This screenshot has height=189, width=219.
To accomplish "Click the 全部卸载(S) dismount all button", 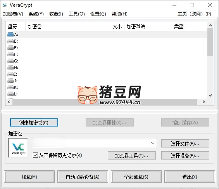I will tap(136, 177).
